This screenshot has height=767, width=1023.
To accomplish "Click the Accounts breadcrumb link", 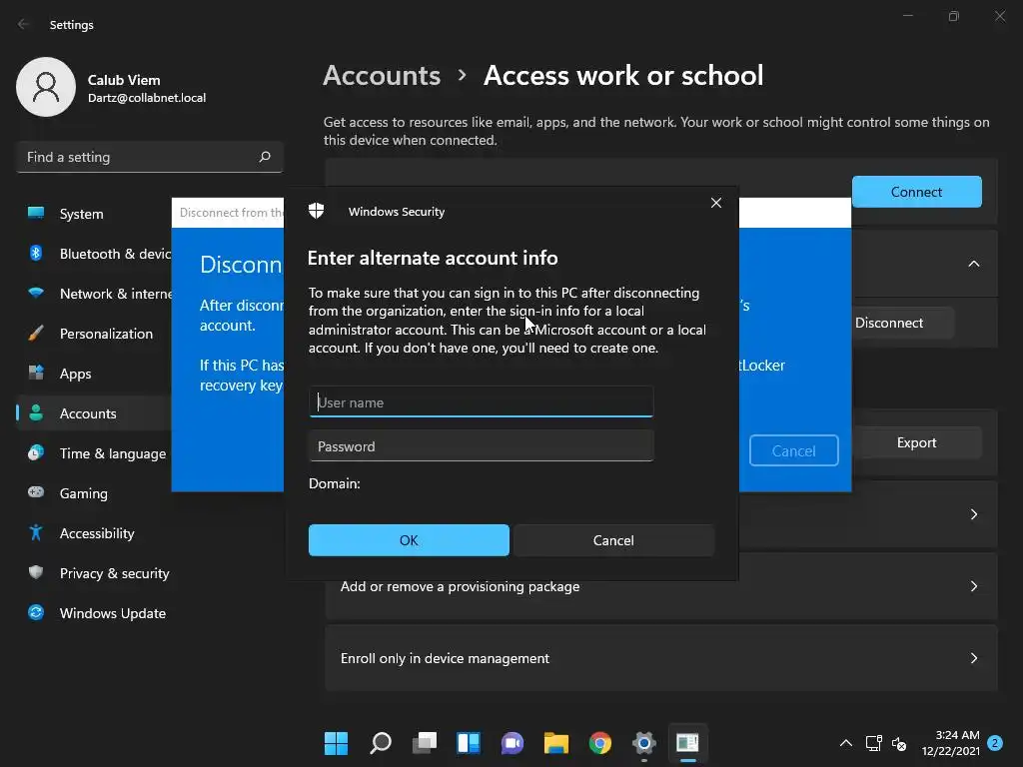I will 382,76.
